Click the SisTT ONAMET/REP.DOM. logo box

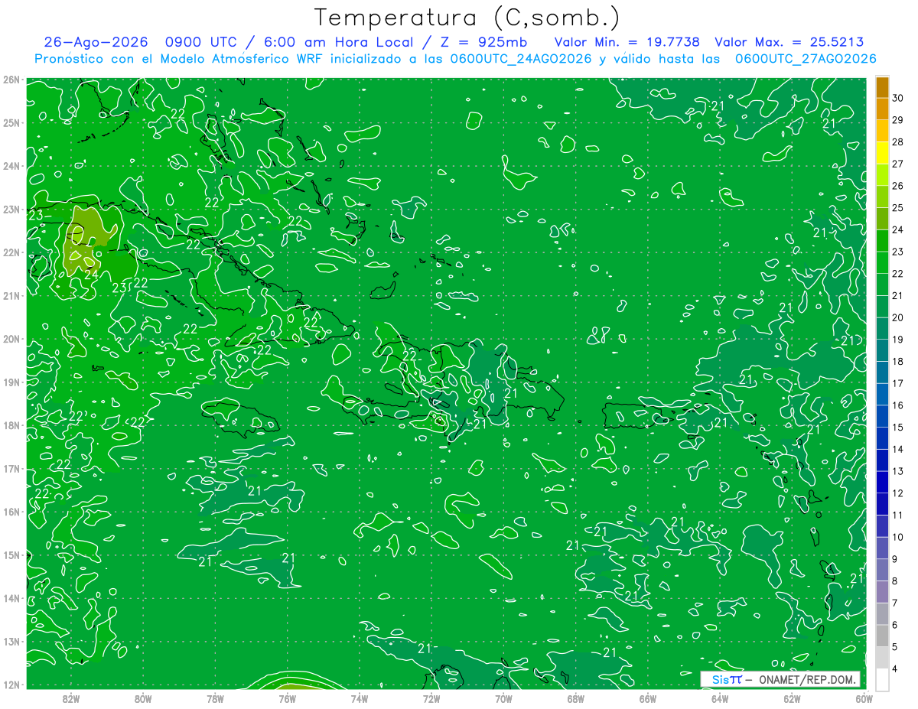[780, 679]
